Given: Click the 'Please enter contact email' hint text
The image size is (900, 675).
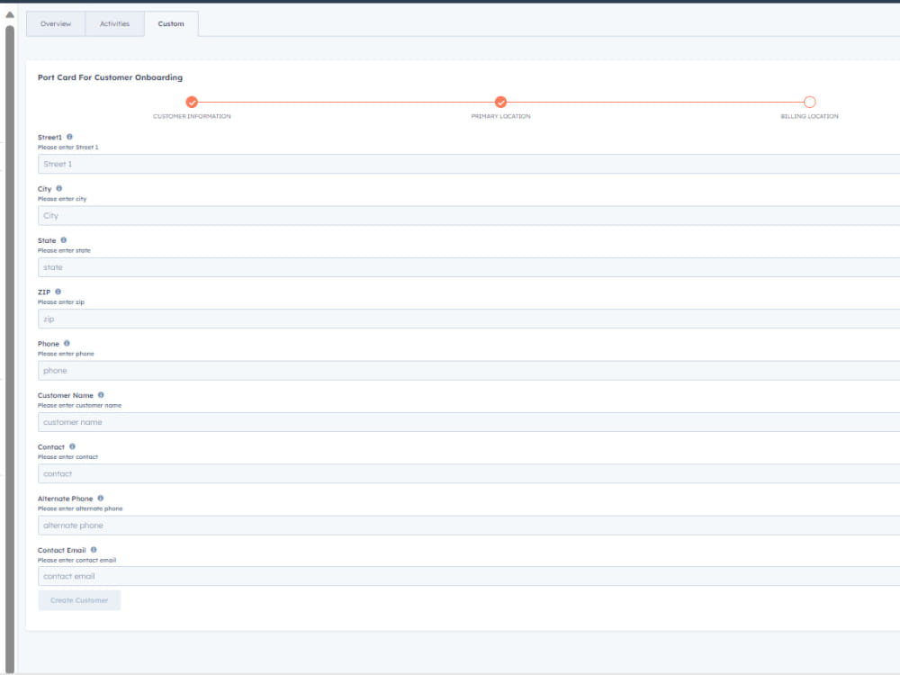Looking at the screenshot, I should click(76, 560).
